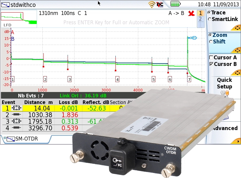This screenshot has height=178, width=241.
Task: Click the stdwithco file name in title bar
Action: click(x=23, y=5)
